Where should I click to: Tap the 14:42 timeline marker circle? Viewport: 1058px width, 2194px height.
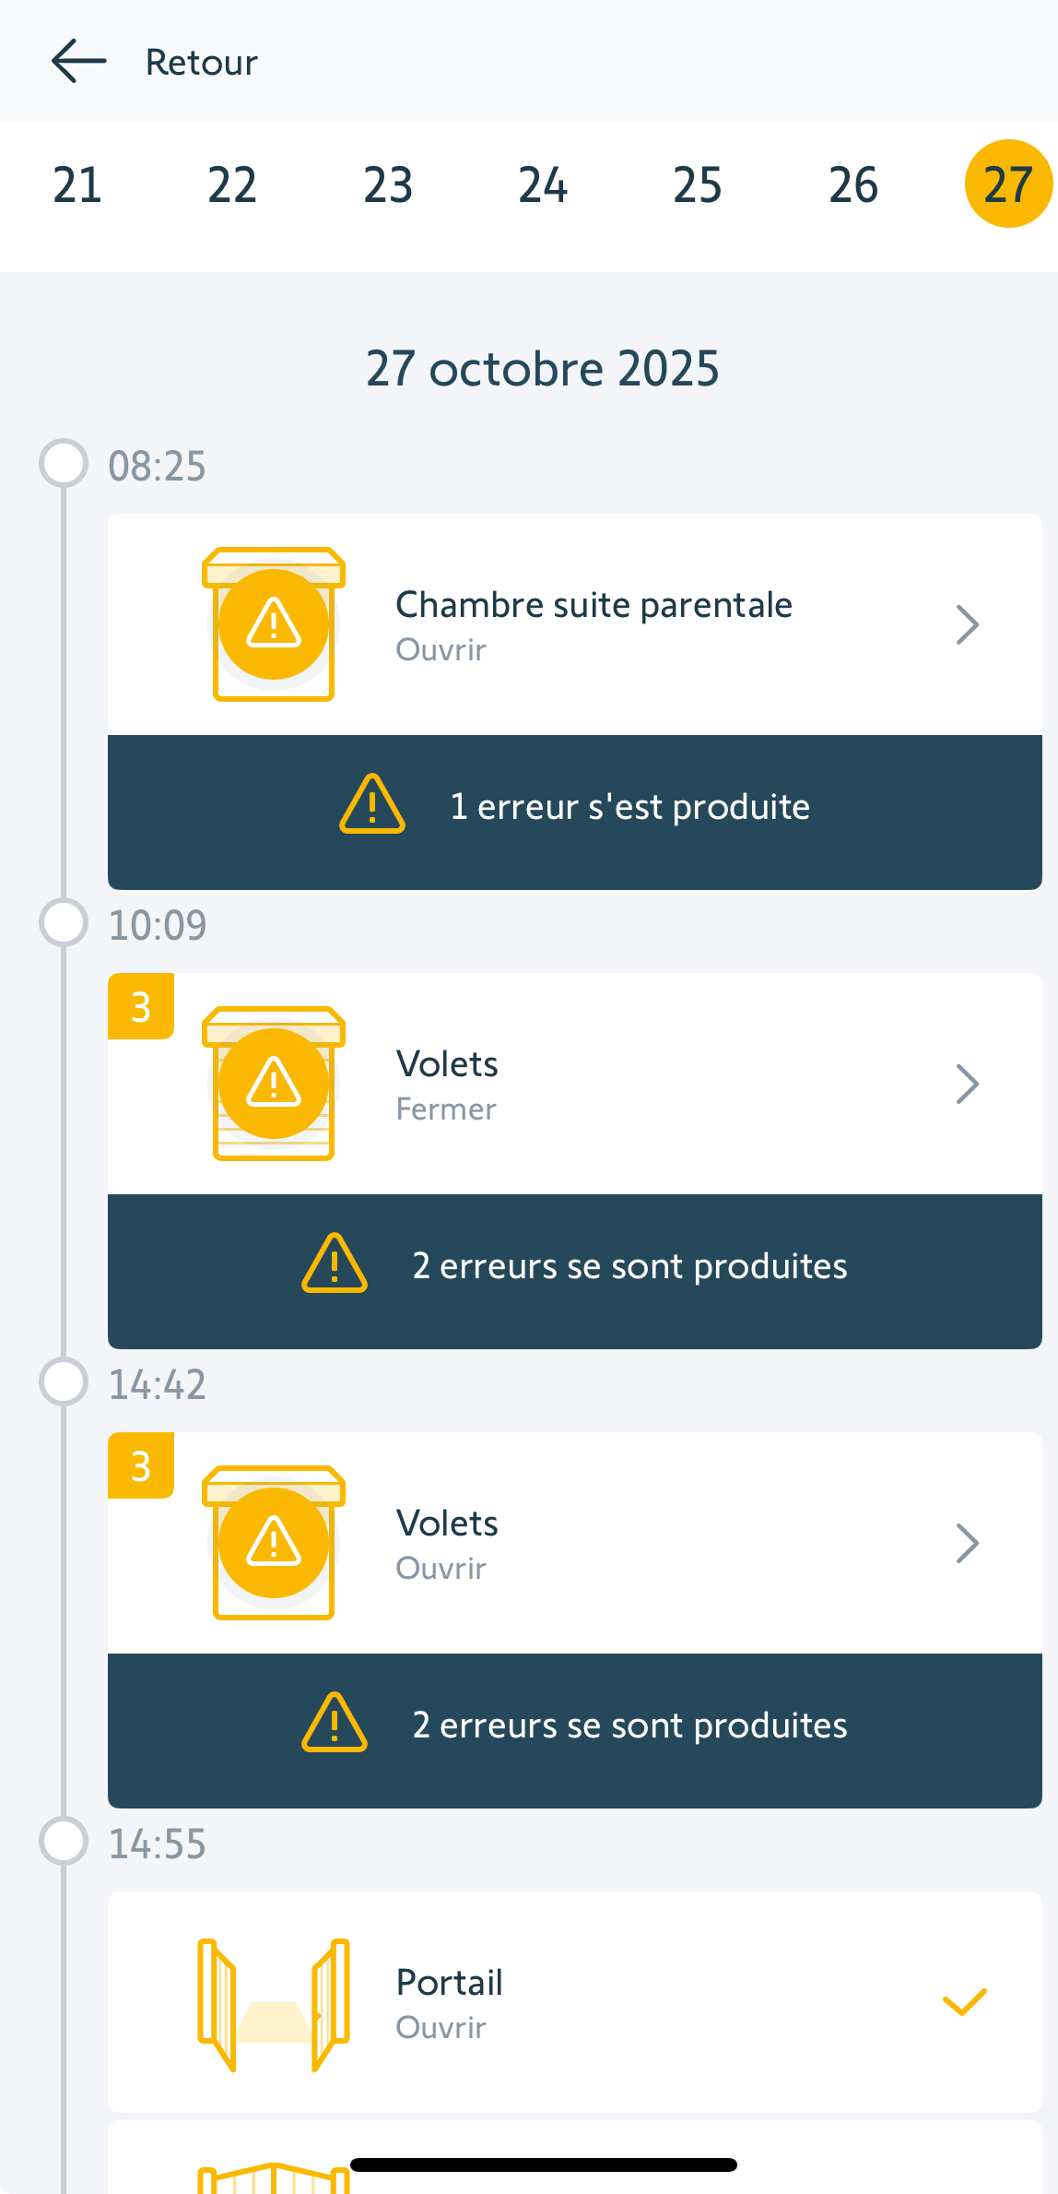coord(64,1382)
